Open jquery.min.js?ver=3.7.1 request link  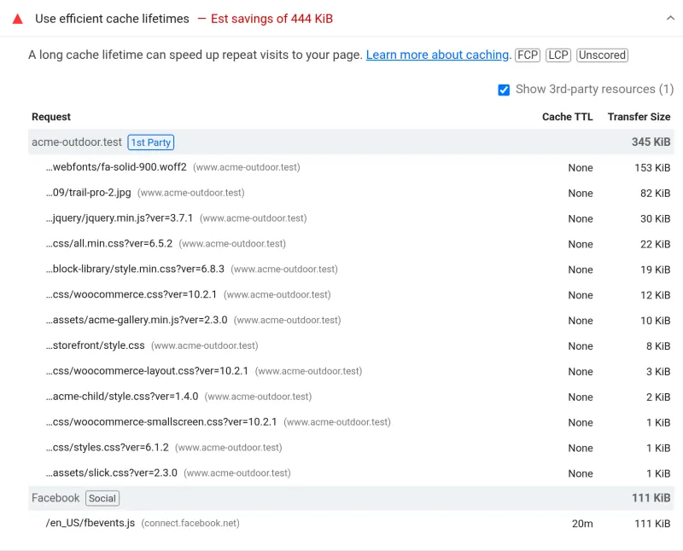click(120, 218)
